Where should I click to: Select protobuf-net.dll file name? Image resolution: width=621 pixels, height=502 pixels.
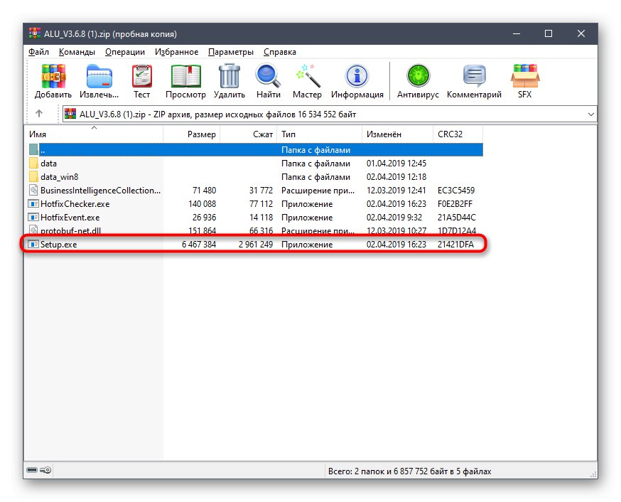tap(70, 230)
